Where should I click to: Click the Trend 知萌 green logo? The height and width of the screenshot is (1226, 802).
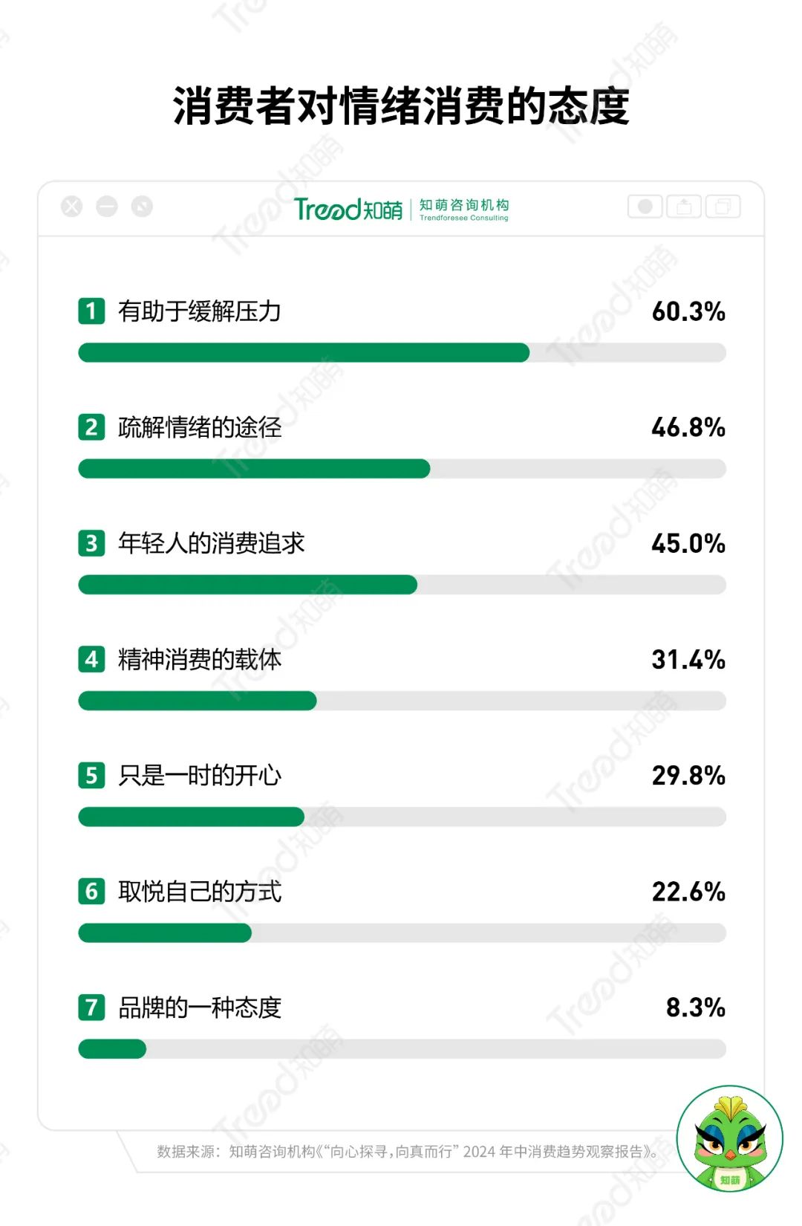(348, 210)
